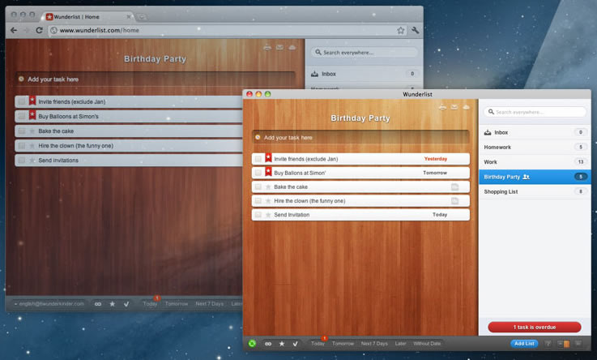This screenshot has height=360, width=597.
Task: Filter by Next 7 Days in the browser
Action: pos(210,303)
